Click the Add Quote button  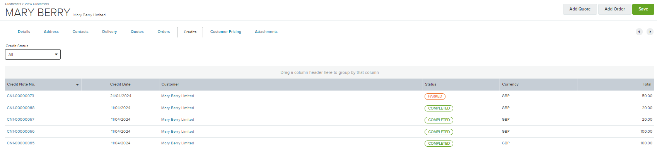580,9
